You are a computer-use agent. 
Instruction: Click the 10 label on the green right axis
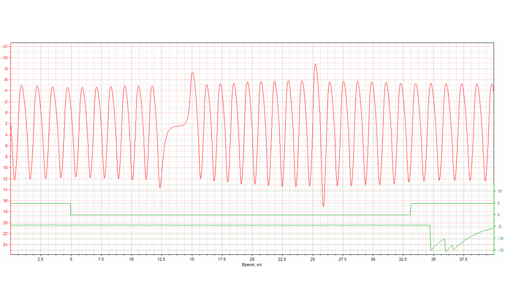500,191
